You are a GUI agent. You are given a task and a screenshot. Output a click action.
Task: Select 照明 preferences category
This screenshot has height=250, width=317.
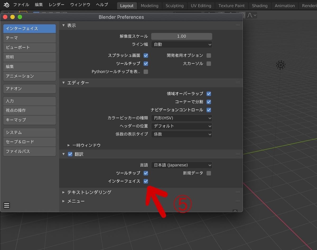[x=30, y=57]
